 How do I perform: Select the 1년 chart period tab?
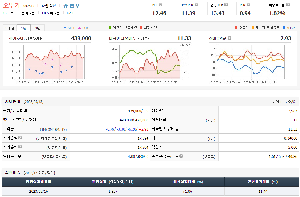pos(24,28)
